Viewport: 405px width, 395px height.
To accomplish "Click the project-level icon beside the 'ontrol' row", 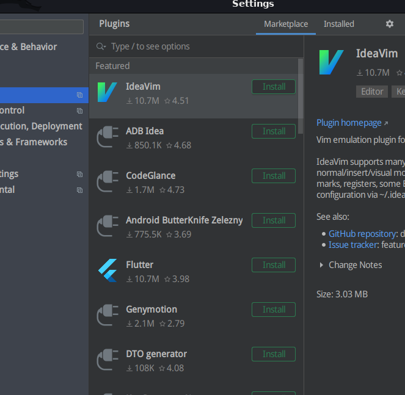I will pos(80,111).
